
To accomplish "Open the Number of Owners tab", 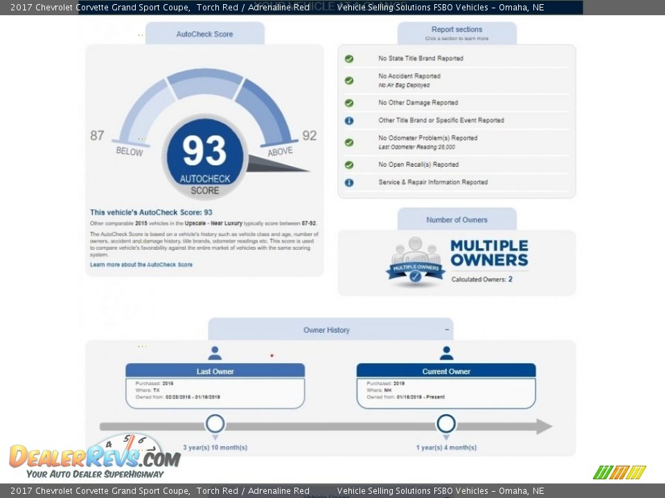I will (456, 220).
